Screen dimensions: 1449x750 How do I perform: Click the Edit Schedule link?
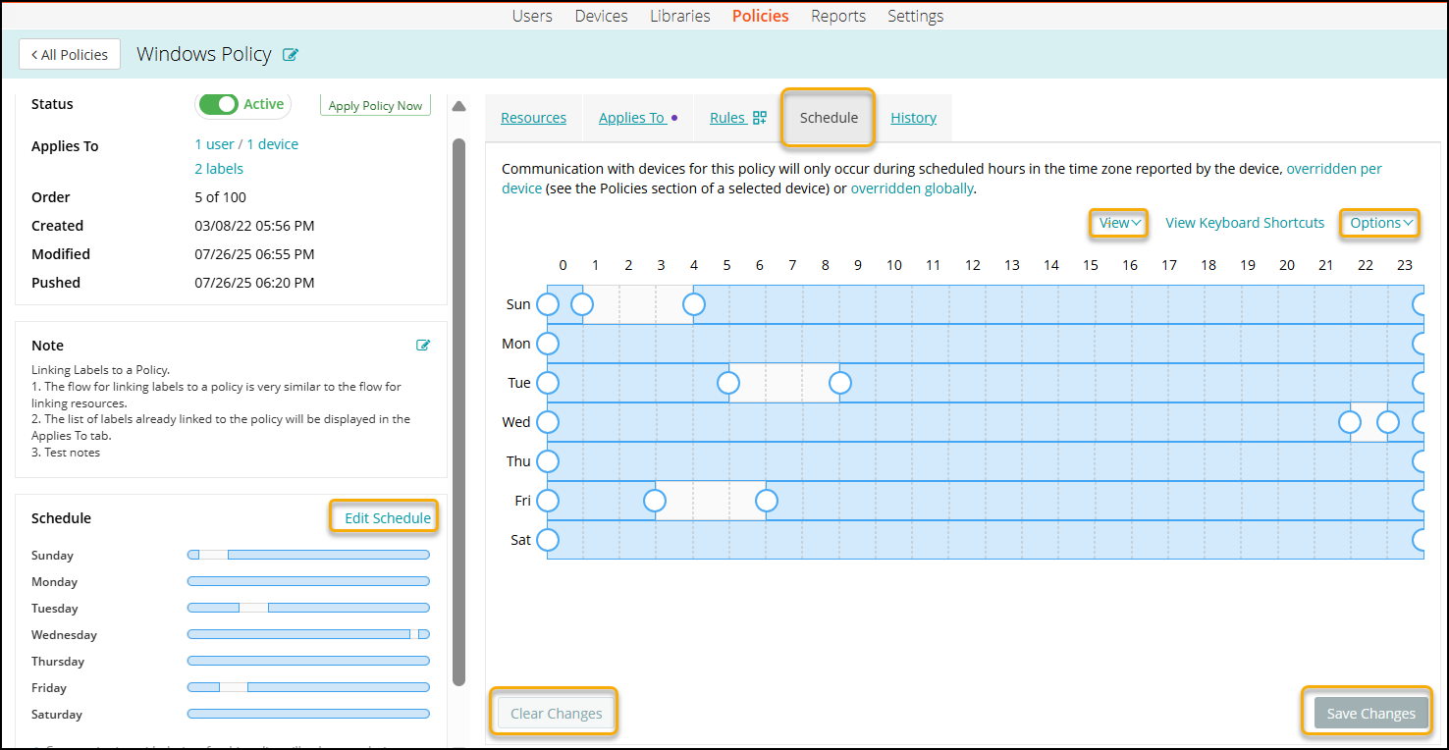pyautogui.click(x=387, y=517)
